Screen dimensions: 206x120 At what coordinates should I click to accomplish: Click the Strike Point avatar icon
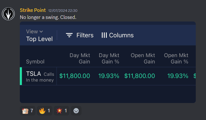(8, 14)
